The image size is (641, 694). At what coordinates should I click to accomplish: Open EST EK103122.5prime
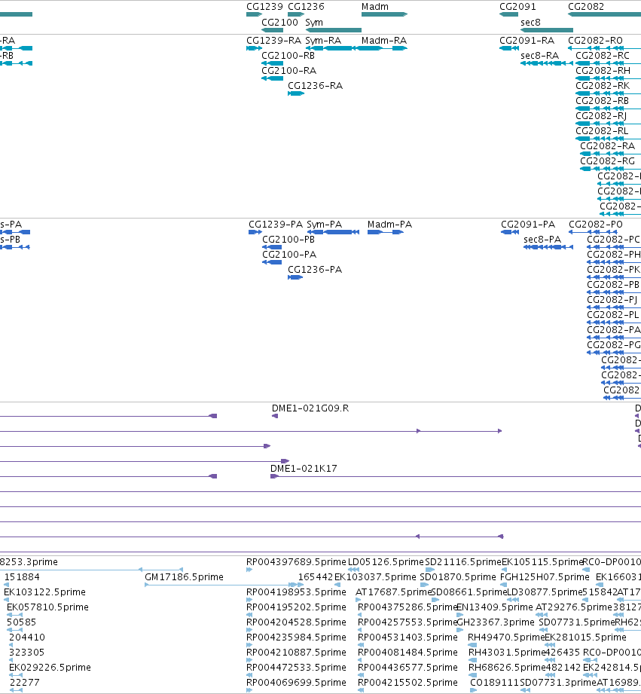point(44,592)
